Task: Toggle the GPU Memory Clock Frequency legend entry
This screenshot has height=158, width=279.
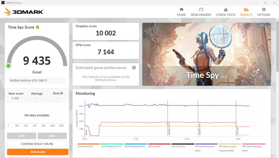Action: point(230,147)
